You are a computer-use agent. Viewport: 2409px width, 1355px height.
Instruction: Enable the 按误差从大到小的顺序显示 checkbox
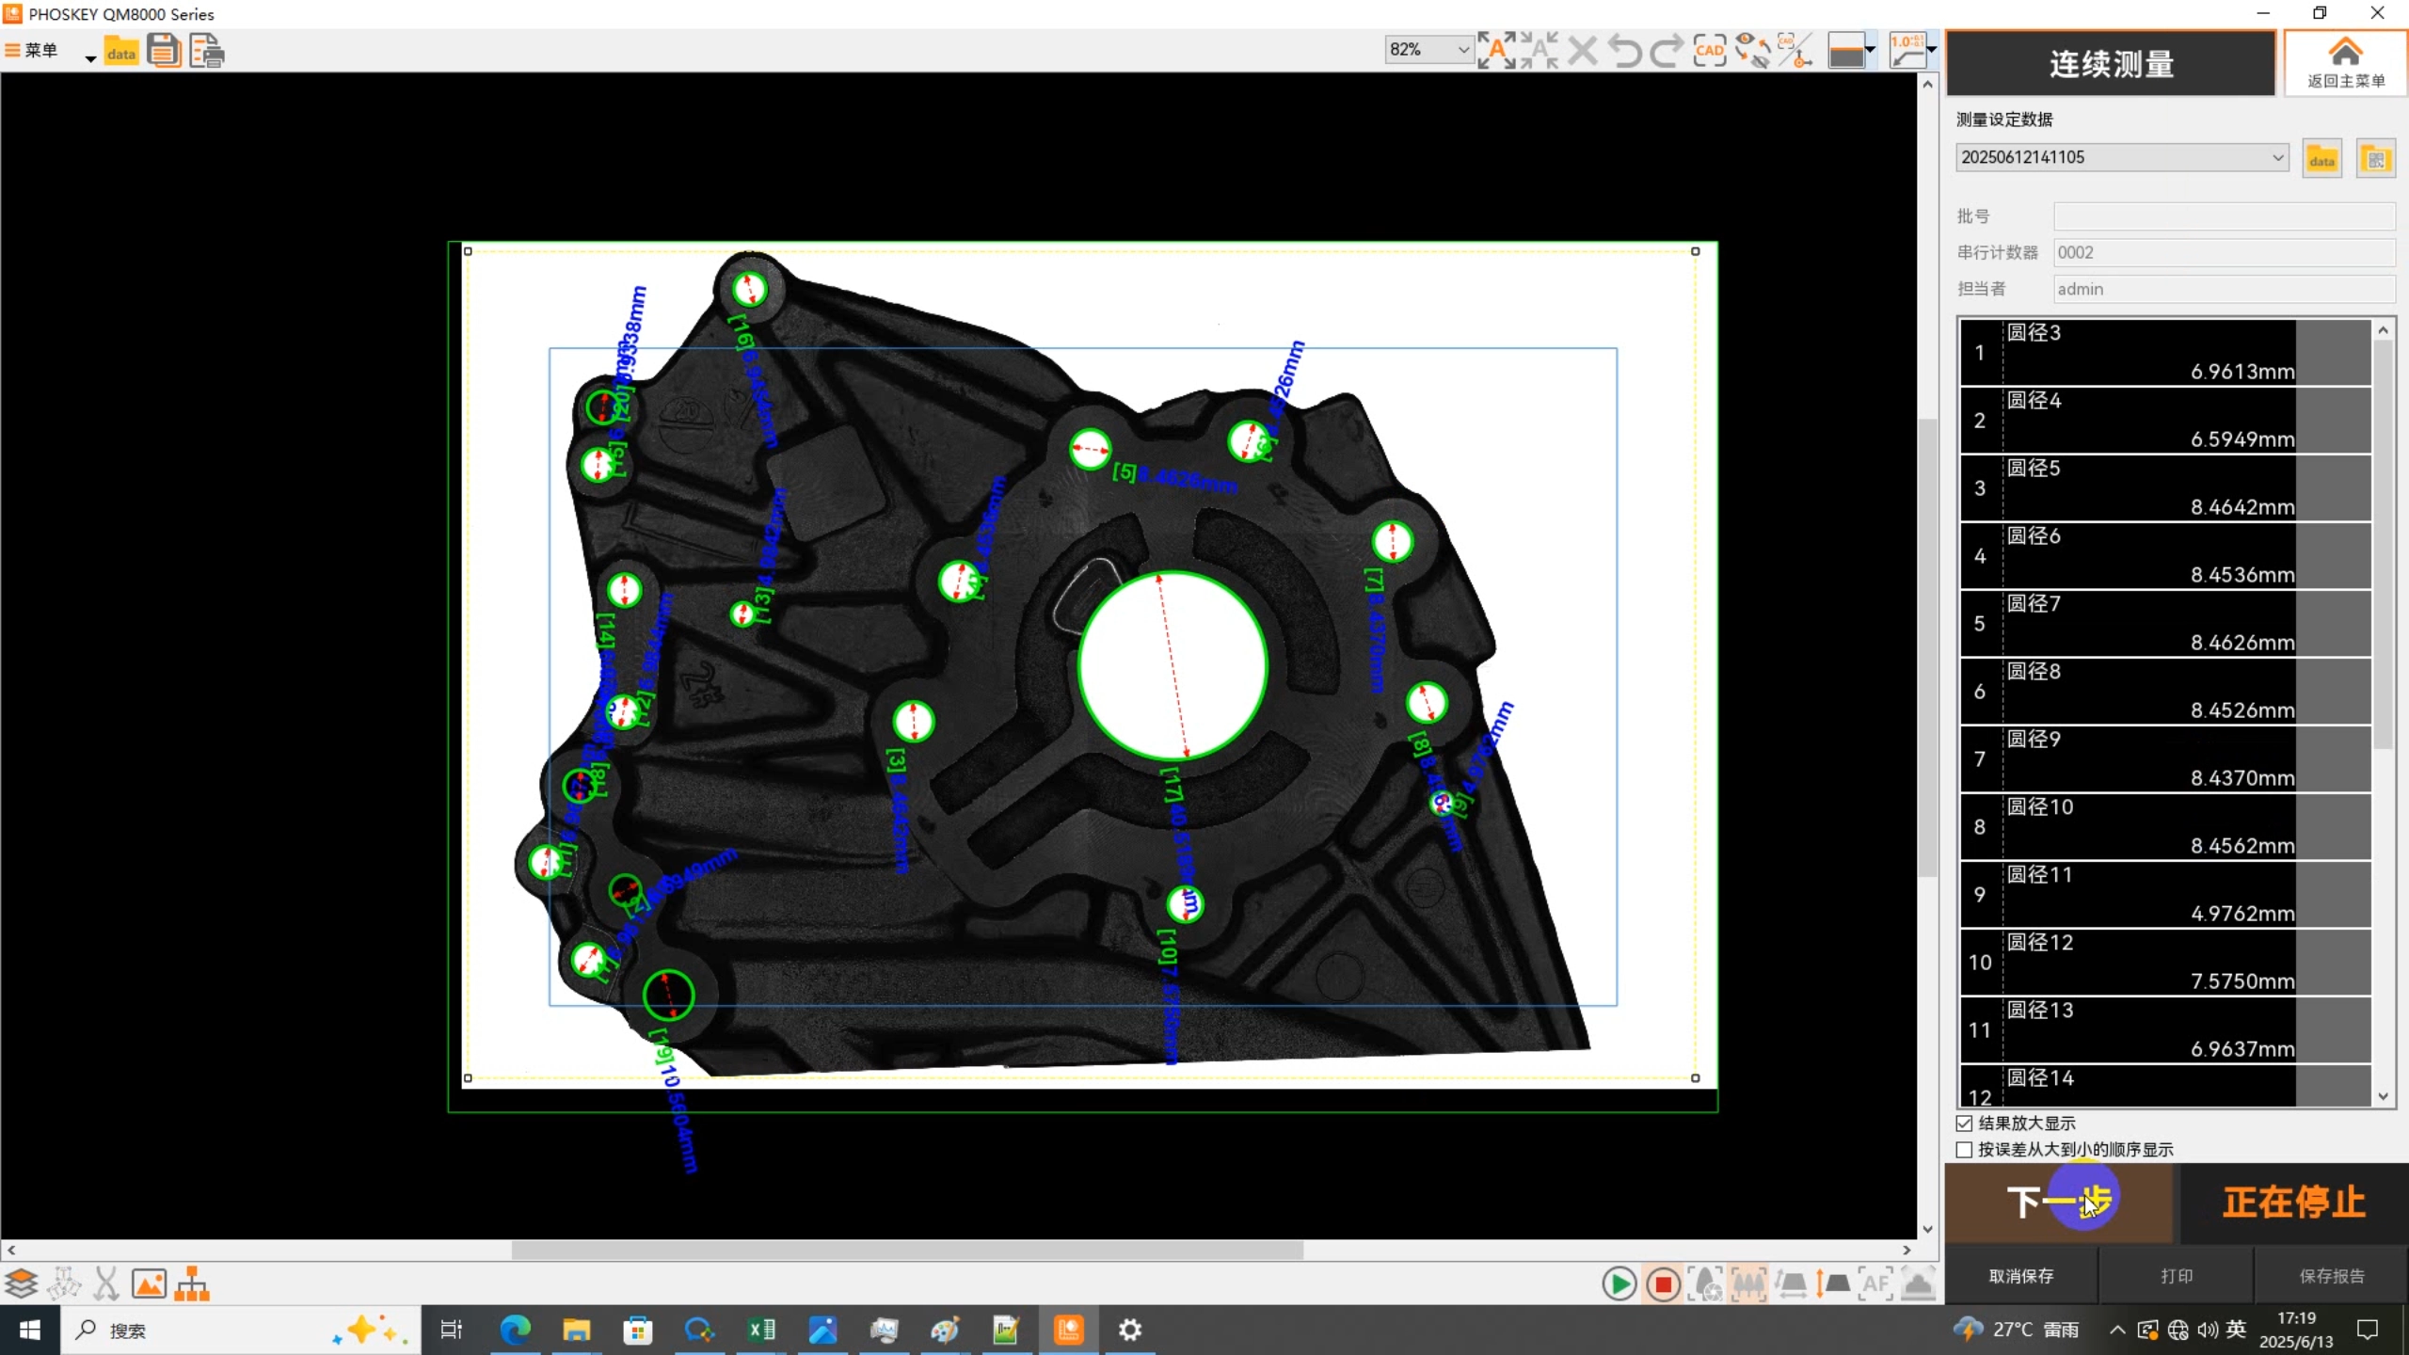tap(1965, 1150)
